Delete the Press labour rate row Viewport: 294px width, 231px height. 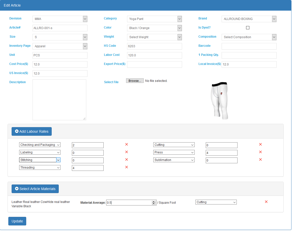tap(260, 152)
